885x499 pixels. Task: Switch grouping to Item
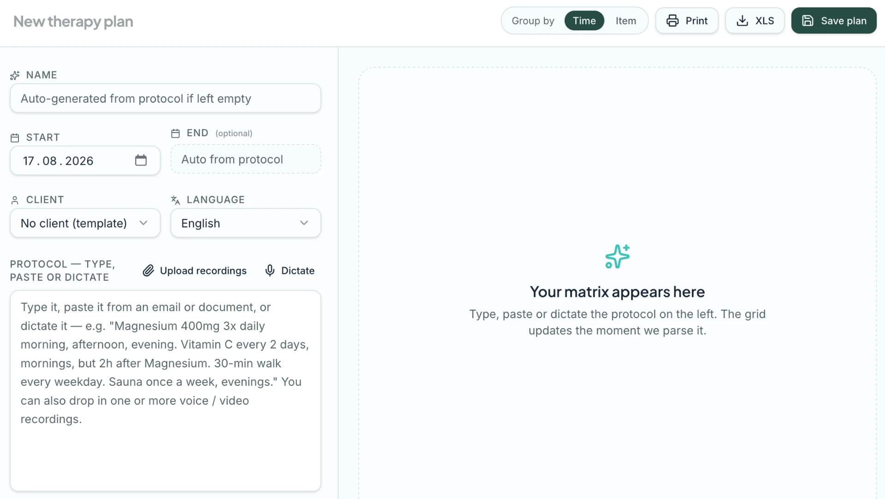point(625,21)
